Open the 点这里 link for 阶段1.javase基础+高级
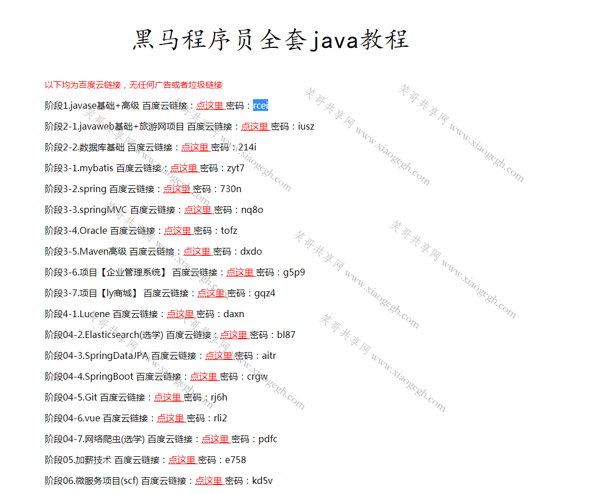The height and width of the screenshot is (494, 605). click(x=210, y=105)
